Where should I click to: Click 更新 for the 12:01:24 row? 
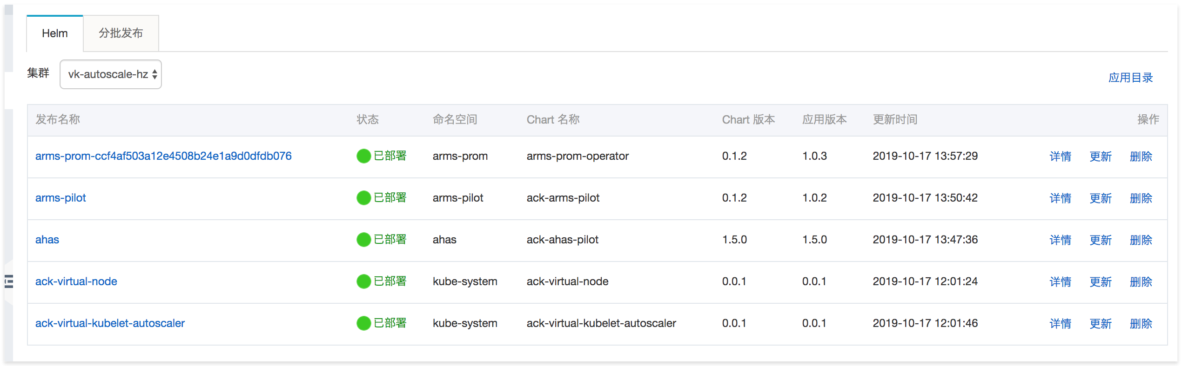1101,282
